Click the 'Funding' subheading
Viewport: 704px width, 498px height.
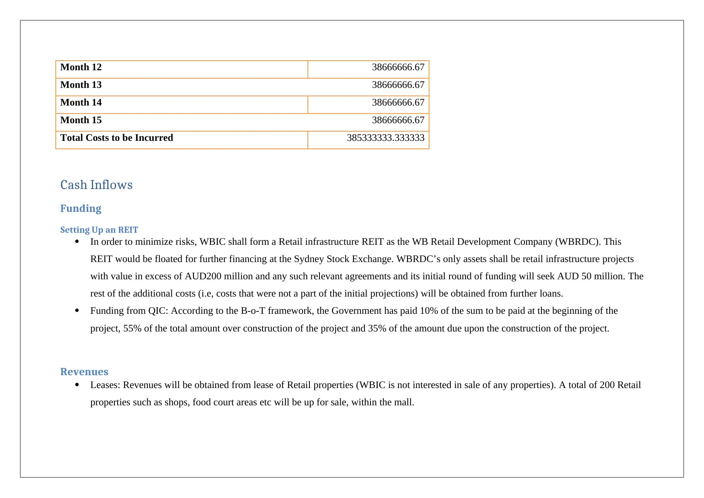tap(81, 208)
